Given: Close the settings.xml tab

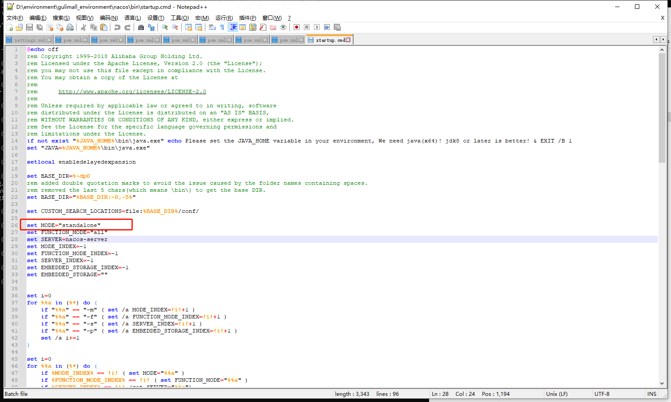Looking at the screenshot, I should [x=49, y=40].
